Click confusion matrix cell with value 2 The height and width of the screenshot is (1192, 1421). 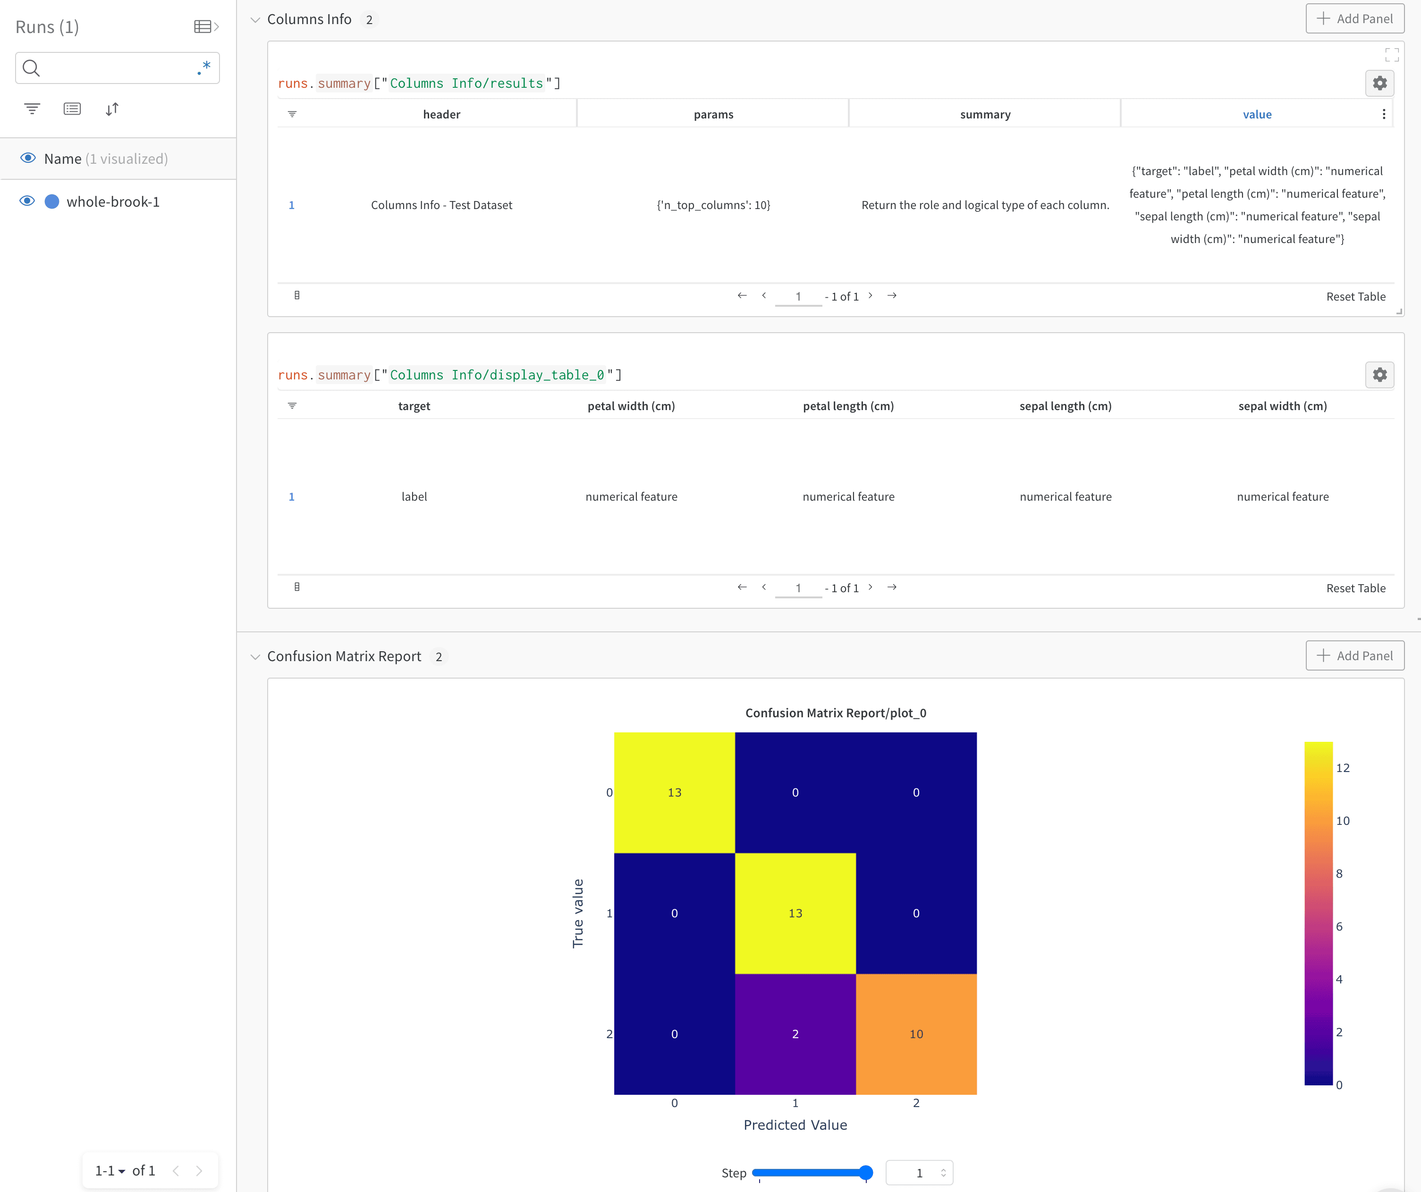pyautogui.click(x=795, y=1034)
